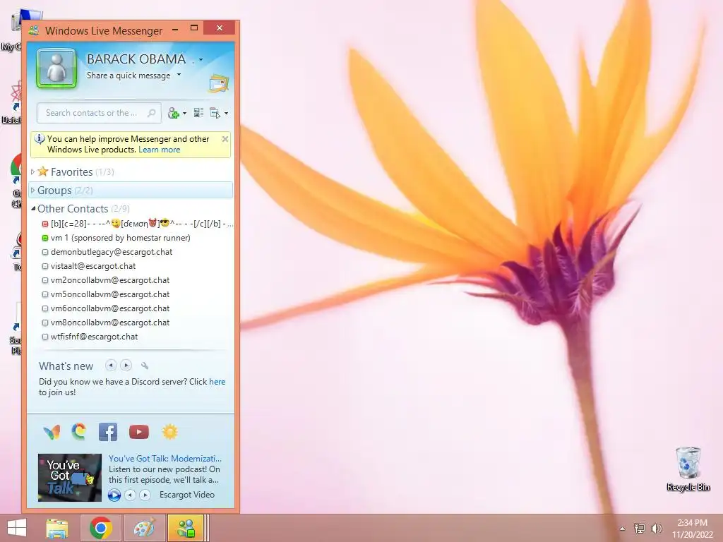The image size is (723, 542).
Task: Minimize the Windows Live Messenger window
Action: [x=175, y=29]
